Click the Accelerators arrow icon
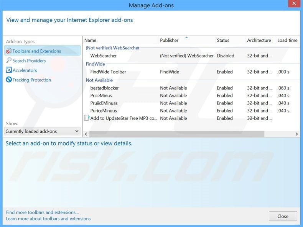Image resolution: width=303 pixels, height=227 pixels. tap(9, 70)
